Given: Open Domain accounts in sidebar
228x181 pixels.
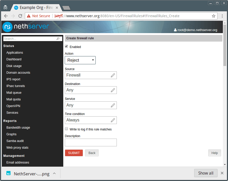Looking at the screenshot, I should pos(18,73).
